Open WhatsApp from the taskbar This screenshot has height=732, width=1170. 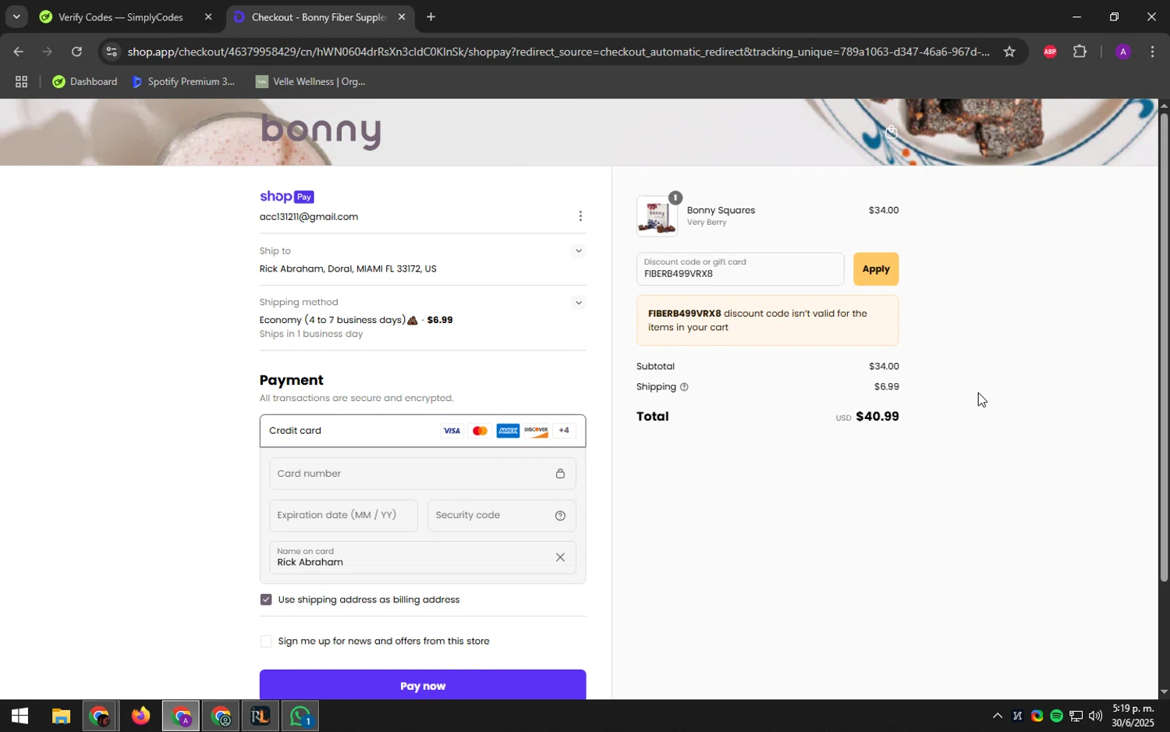point(300,716)
